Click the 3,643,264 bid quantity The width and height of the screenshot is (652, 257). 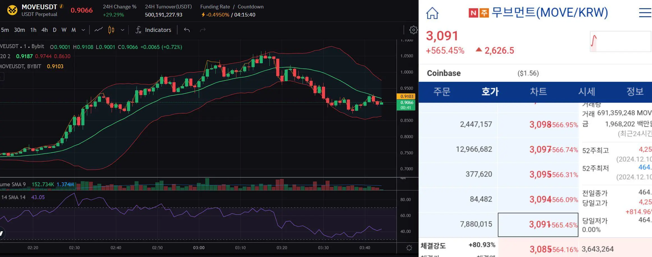pos(598,249)
